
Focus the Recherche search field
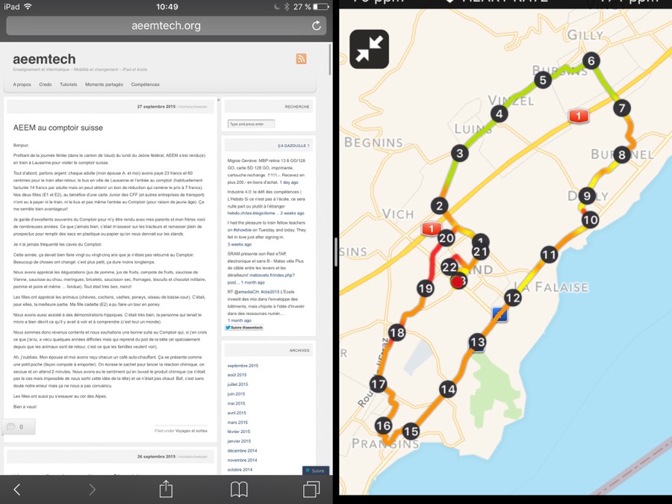click(251, 124)
